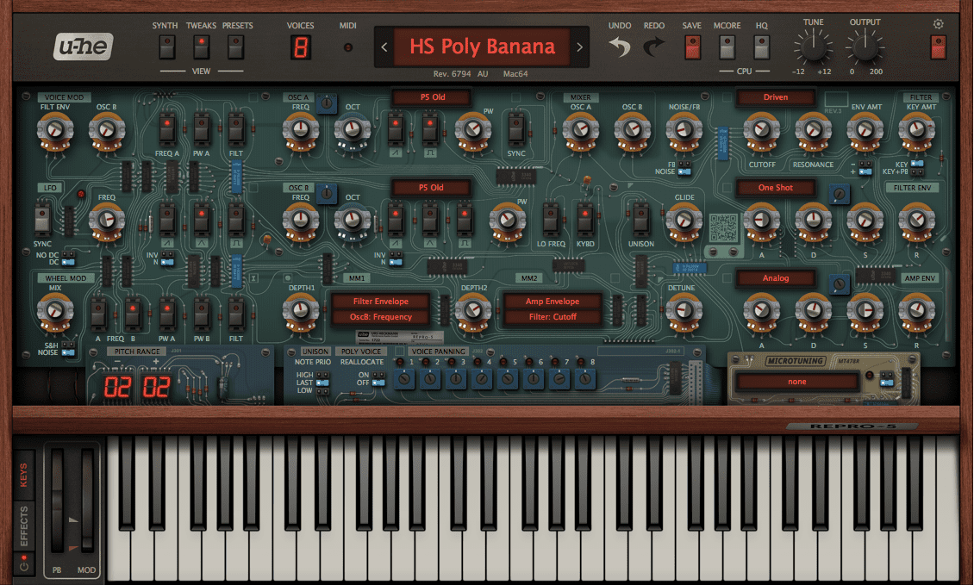Image resolution: width=974 pixels, height=585 pixels.
Task: Click the VOICES number display
Action: click(x=301, y=47)
